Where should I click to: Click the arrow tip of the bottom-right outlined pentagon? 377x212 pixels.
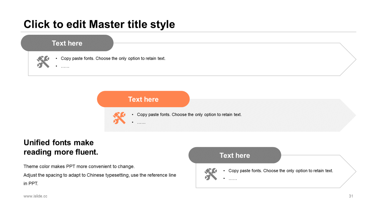(x=353, y=171)
